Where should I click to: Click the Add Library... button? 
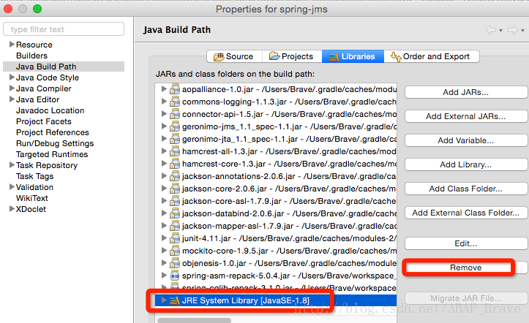click(465, 164)
